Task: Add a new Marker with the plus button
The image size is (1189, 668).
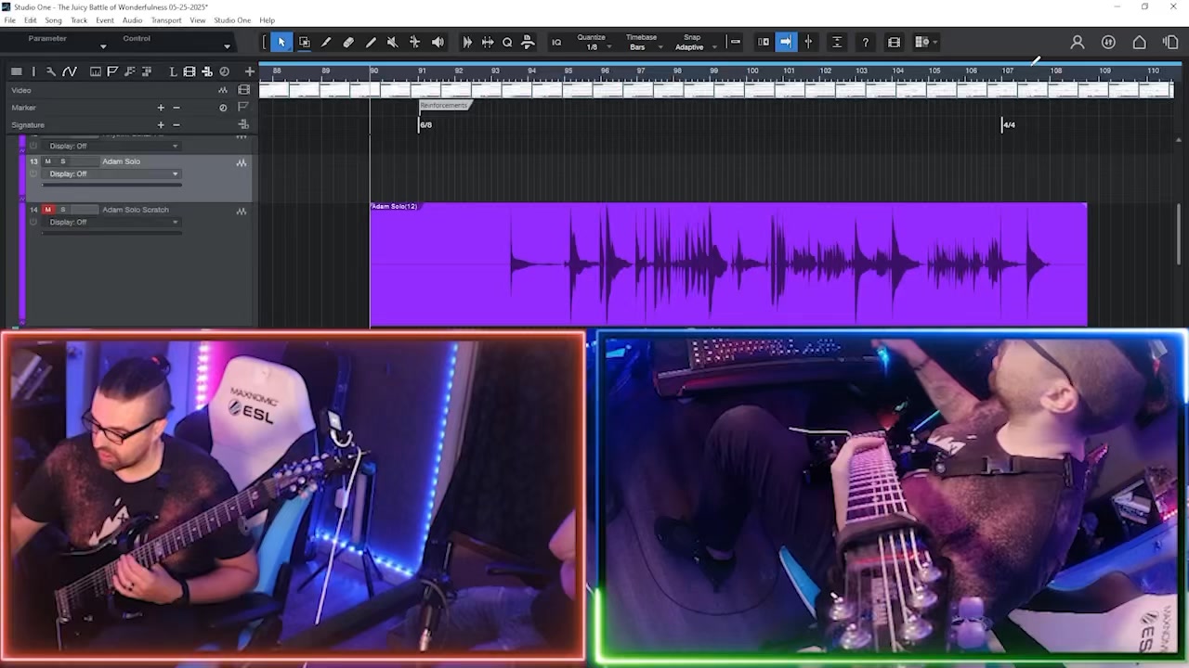Action: pos(161,108)
